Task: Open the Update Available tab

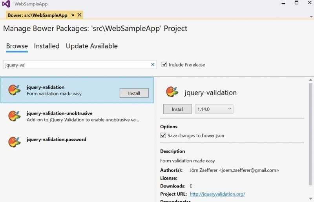Action: pyautogui.click(x=91, y=46)
